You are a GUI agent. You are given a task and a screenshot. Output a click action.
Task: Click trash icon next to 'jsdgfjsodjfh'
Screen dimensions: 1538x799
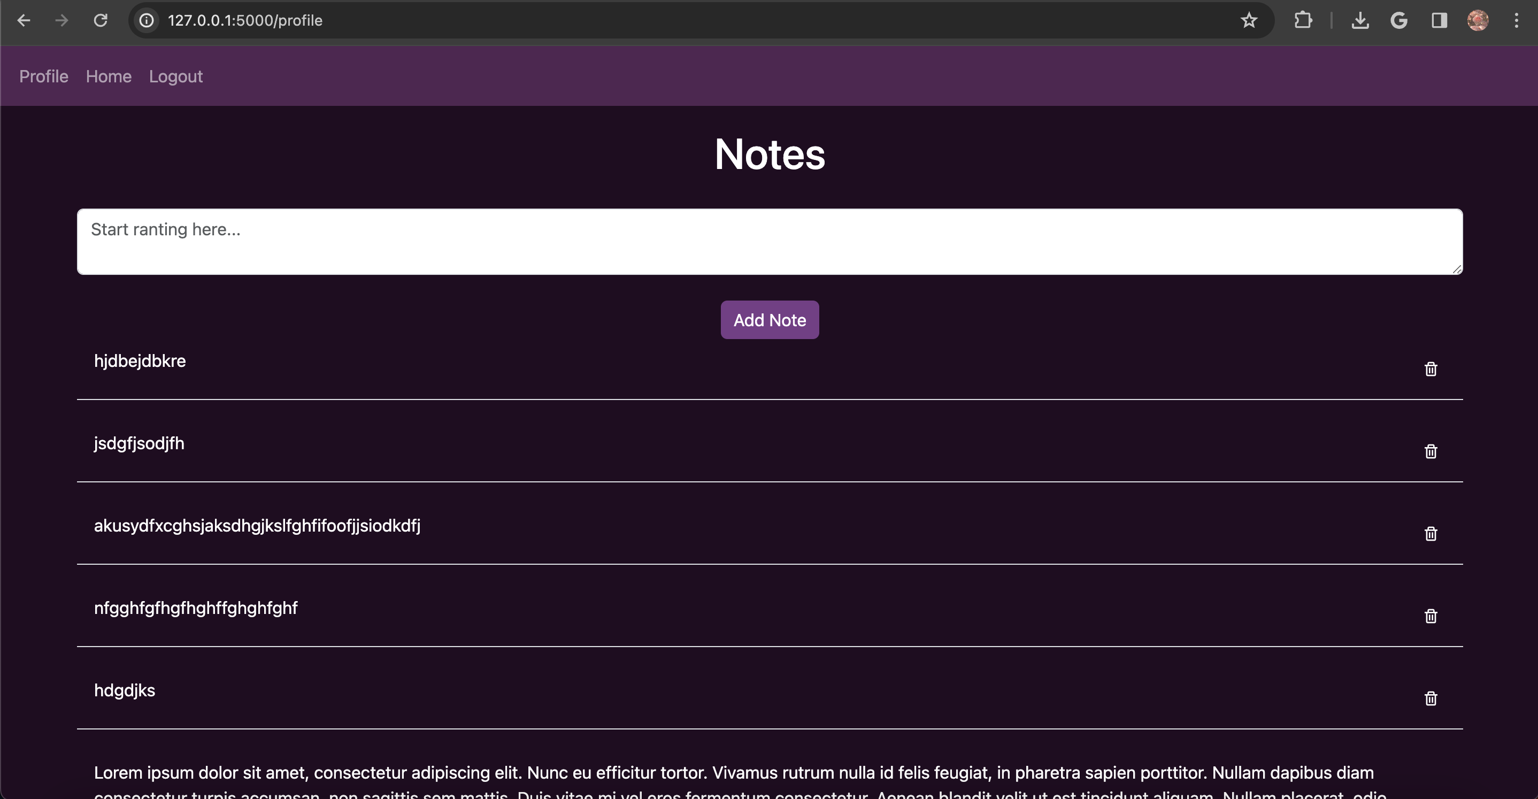pos(1431,451)
